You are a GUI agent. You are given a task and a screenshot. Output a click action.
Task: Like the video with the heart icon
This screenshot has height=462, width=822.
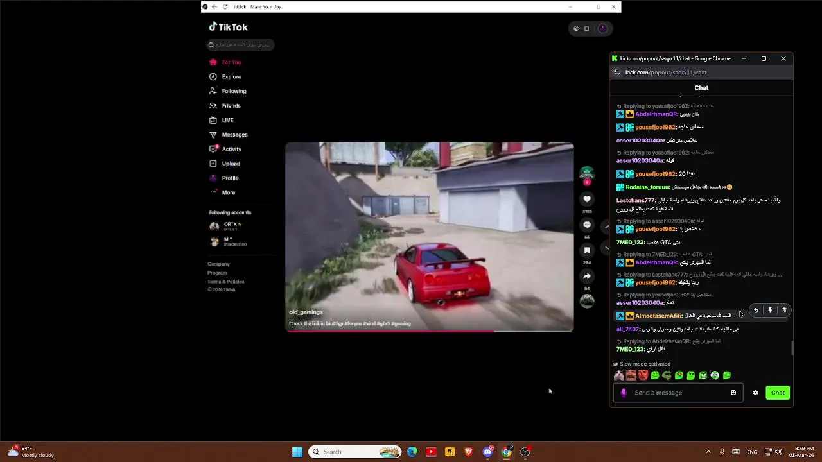(587, 200)
